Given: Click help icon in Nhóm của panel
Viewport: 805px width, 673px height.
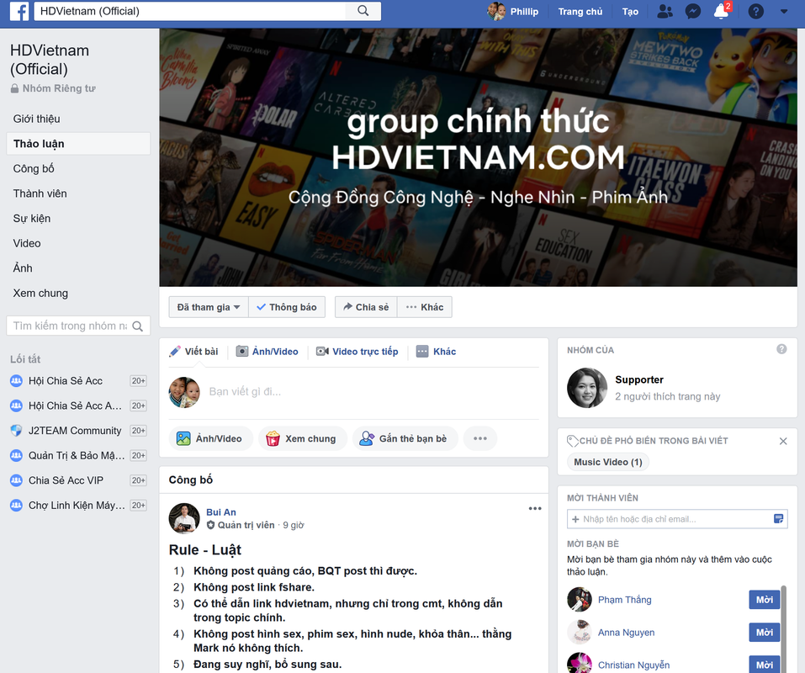Looking at the screenshot, I should click(781, 349).
